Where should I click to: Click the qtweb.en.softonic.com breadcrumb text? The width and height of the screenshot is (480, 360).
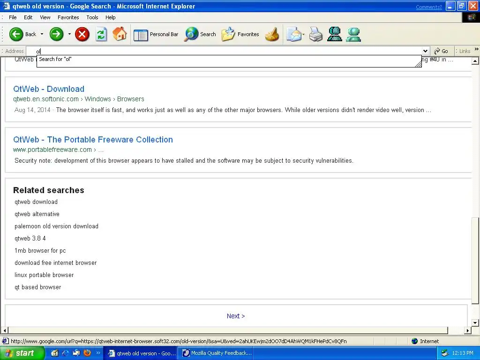[x=46, y=99]
